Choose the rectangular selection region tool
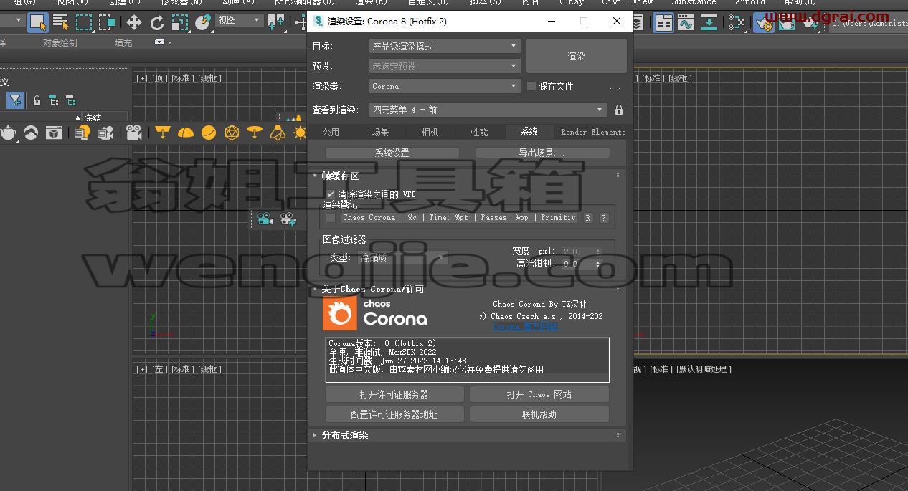Image resolution: width=908 pixels, height=491 pixels. pyautogui.click(x=85, y=22)
